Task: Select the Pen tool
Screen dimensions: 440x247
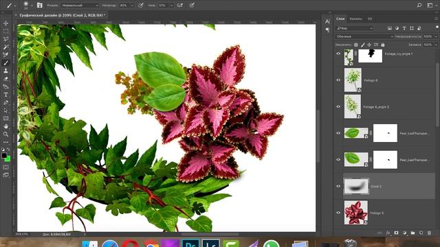Action: point(5,102)
